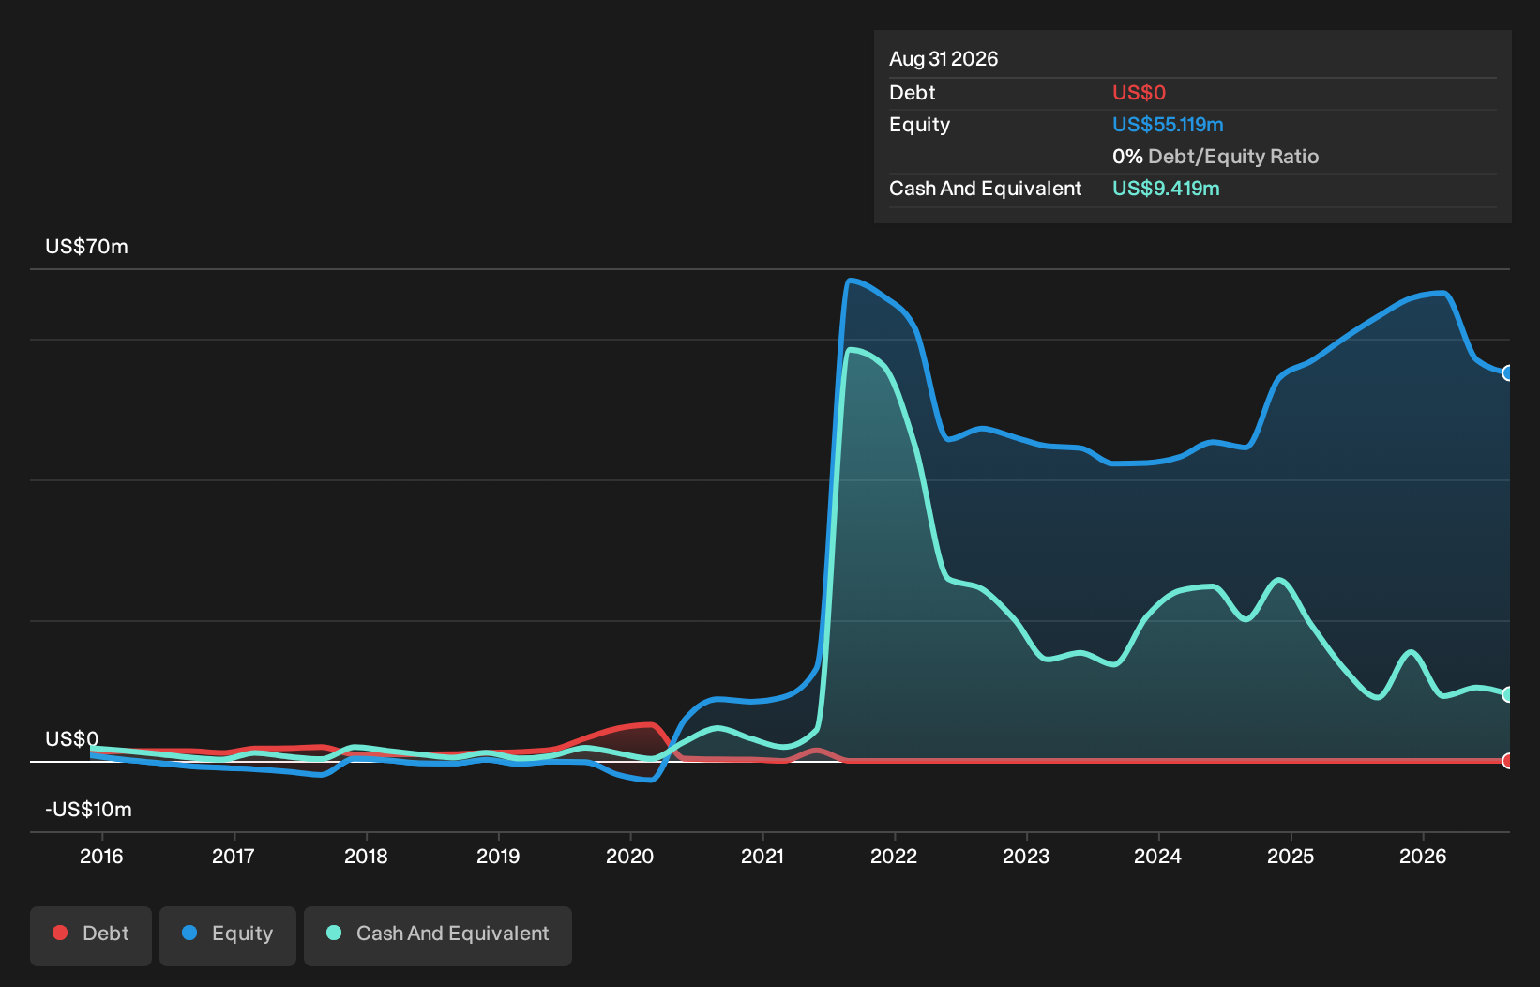Select the blue Equity endpoint marker on chart
The width and height of the screenshot is (1540, 987).
coord(1508,372)
